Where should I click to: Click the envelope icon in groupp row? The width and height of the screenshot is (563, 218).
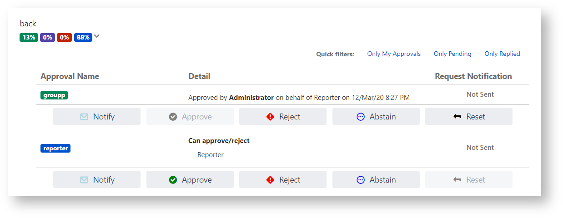(84, 117)
